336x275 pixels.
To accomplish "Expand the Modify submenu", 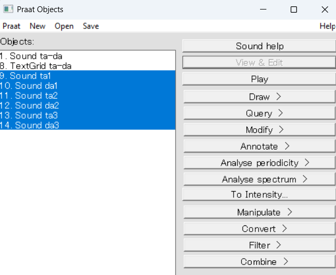I will (x=260, y=130).
